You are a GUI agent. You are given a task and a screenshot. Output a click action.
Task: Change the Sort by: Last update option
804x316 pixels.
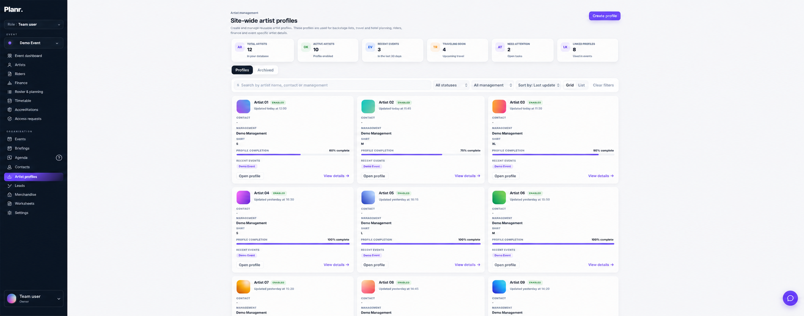539,85
